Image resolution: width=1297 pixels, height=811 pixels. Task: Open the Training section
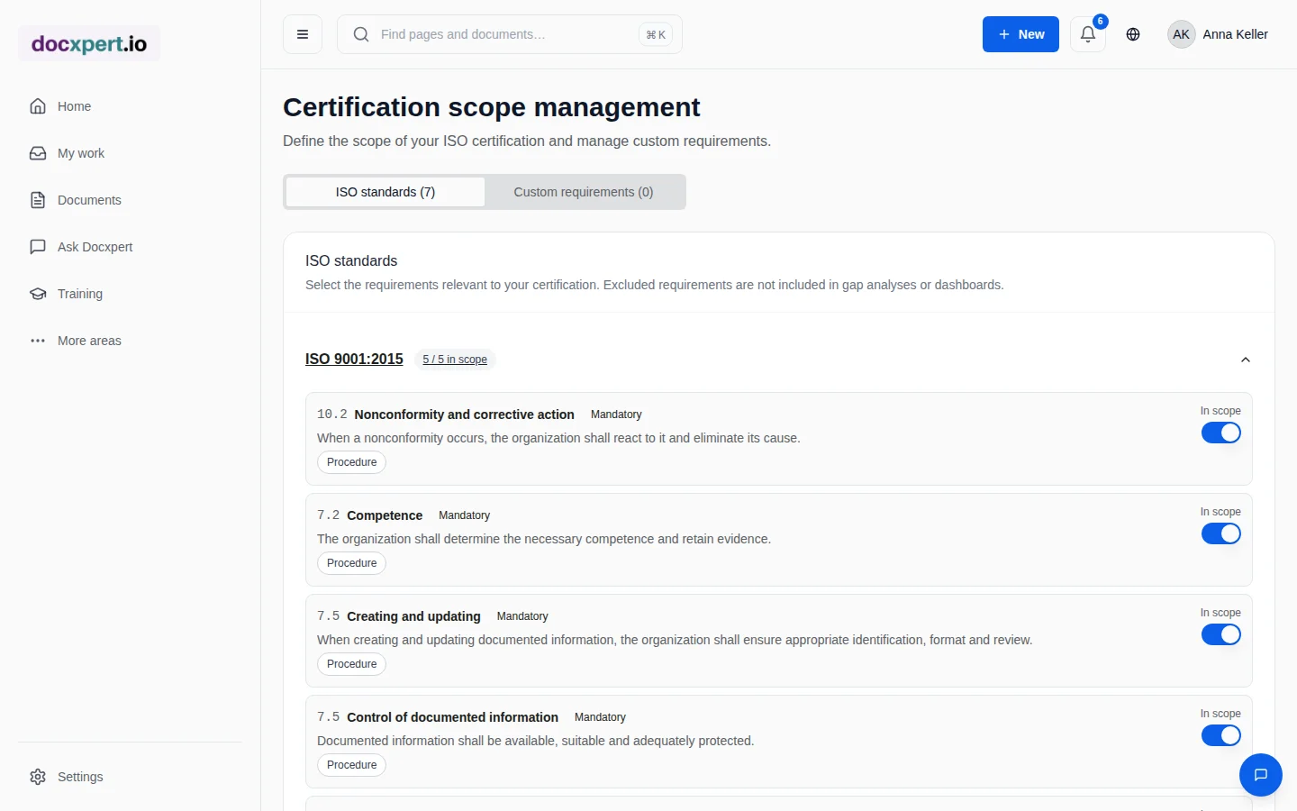coord(130,294)
